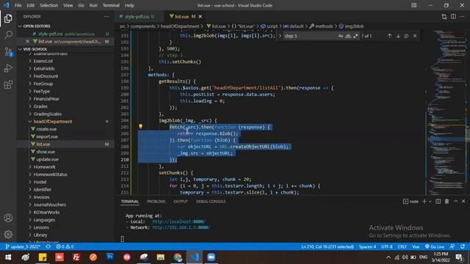
Task: Change Spaces: 4 indentation setting
Action: [367, 246]
